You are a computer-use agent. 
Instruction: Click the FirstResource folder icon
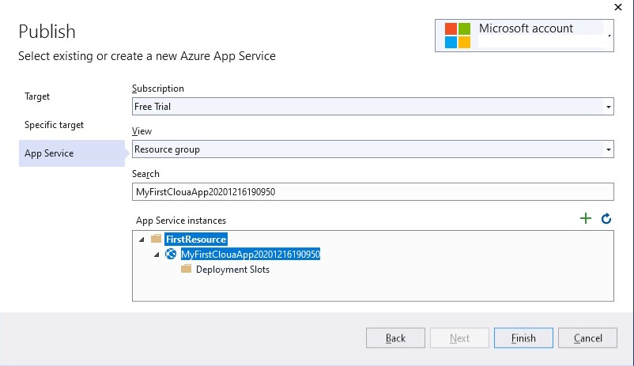pos(156,239)
